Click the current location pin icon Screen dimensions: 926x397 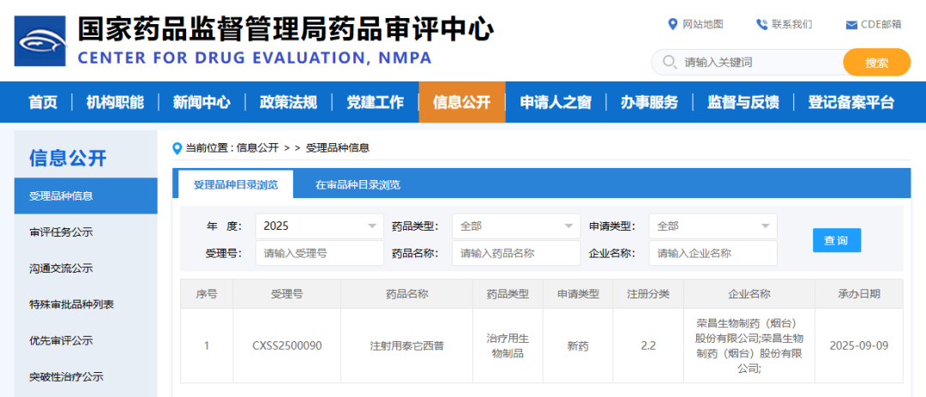click(177, 147)
